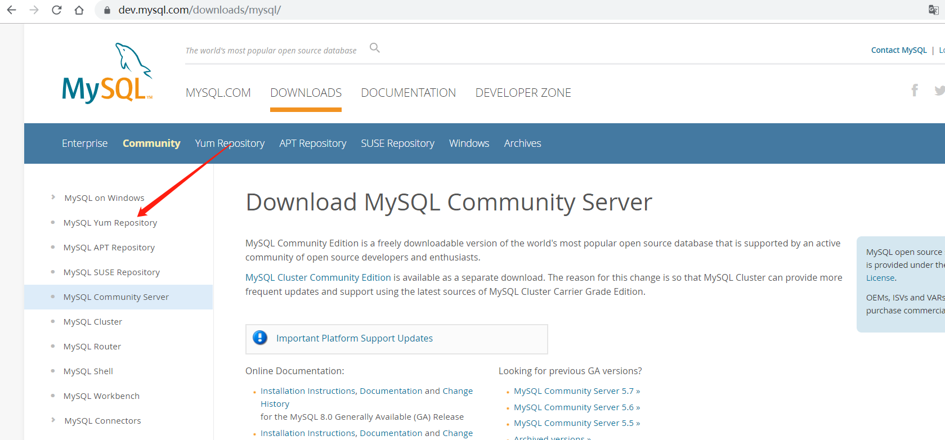Viewport: 945px width, 440px height.
Task: Open SUSE Repository in the blue bar
Action: click(x=397, y=143)
